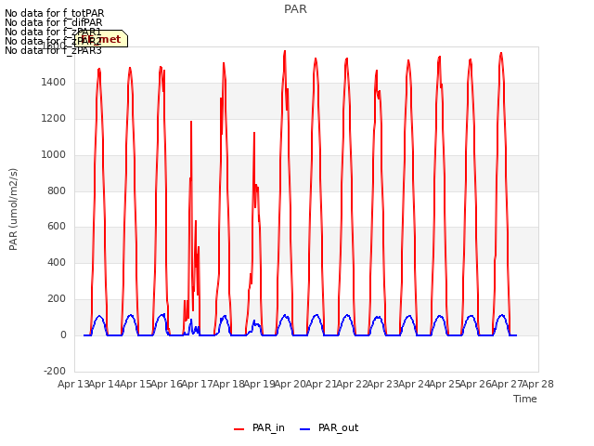
Task: Click the Apr 28 x-axis tick label
Action: [538, 384]
